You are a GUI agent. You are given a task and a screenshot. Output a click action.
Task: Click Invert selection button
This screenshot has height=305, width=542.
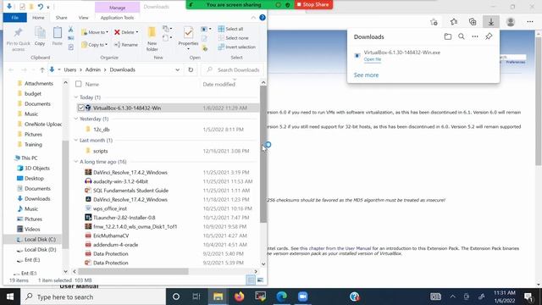[x=237, y=47]
